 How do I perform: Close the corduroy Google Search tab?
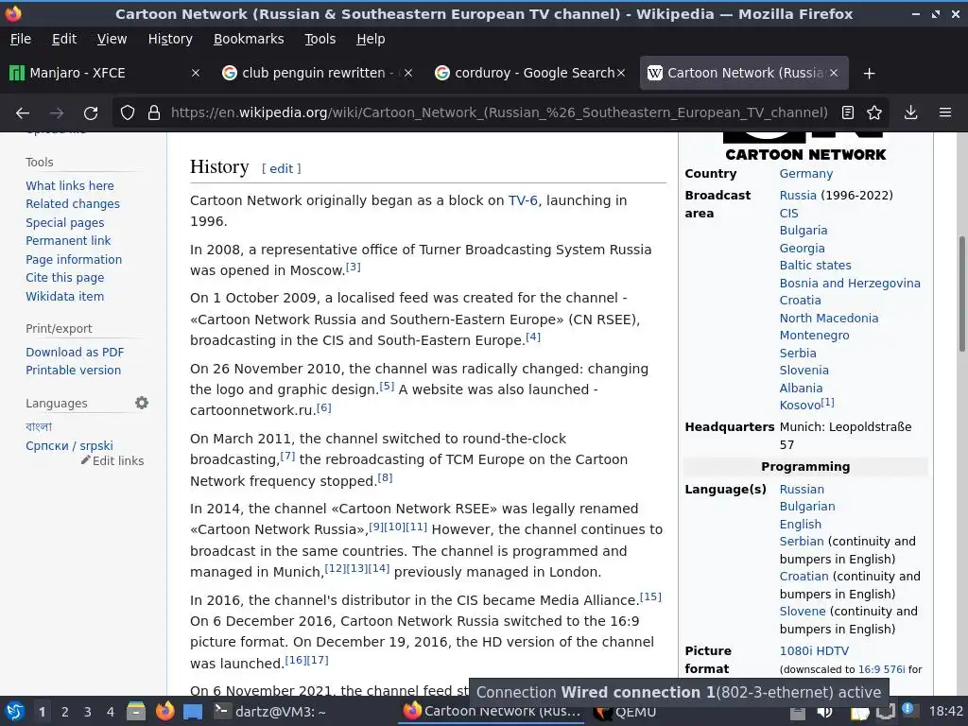[x=621, y=73]
